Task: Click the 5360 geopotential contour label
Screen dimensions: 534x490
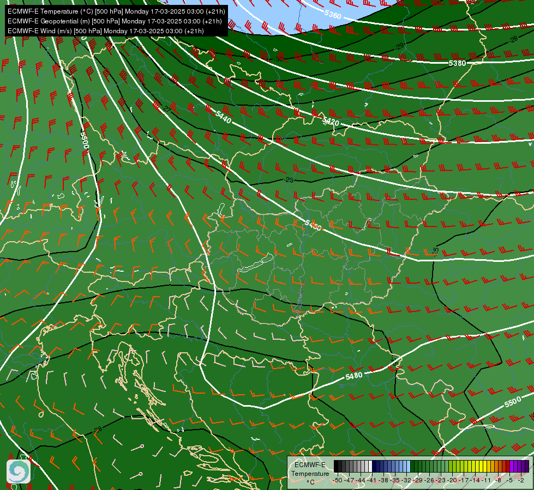Action: [333, 14]
